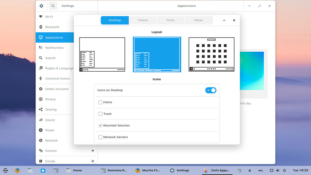Open the Home window from taskbar
Screen dimensions: 311x175
tap(74, 170)
